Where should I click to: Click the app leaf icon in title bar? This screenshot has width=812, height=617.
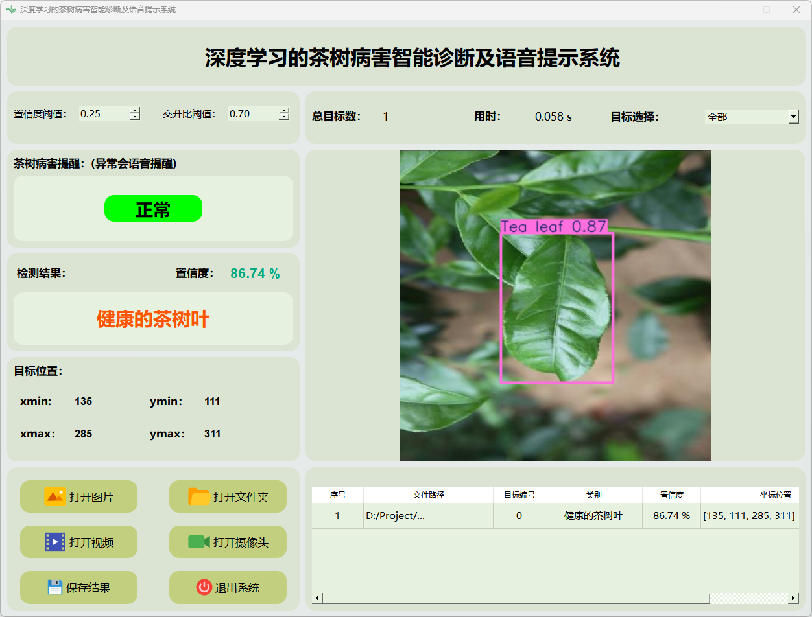click(x=10, y=10)
